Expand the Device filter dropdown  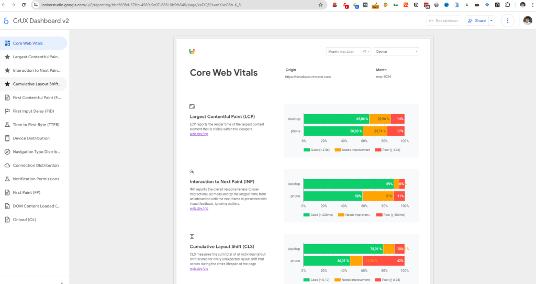pyautogui.click(x=396, y=51)
